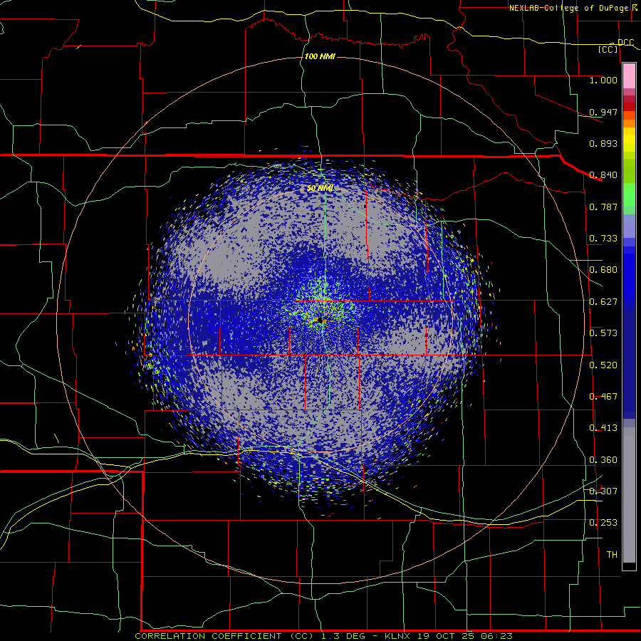The image size is (641, 641).
Task: Click the TH threshold label on legend
Action: (612, 555)
